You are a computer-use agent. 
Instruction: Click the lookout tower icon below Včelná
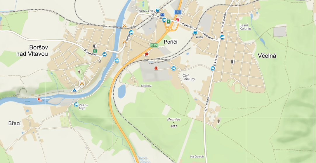[219, 121]
